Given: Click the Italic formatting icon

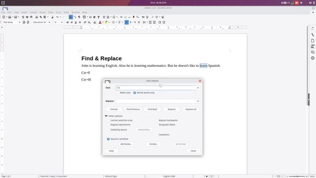Looking at the screenshot, I should coord(72,22).
